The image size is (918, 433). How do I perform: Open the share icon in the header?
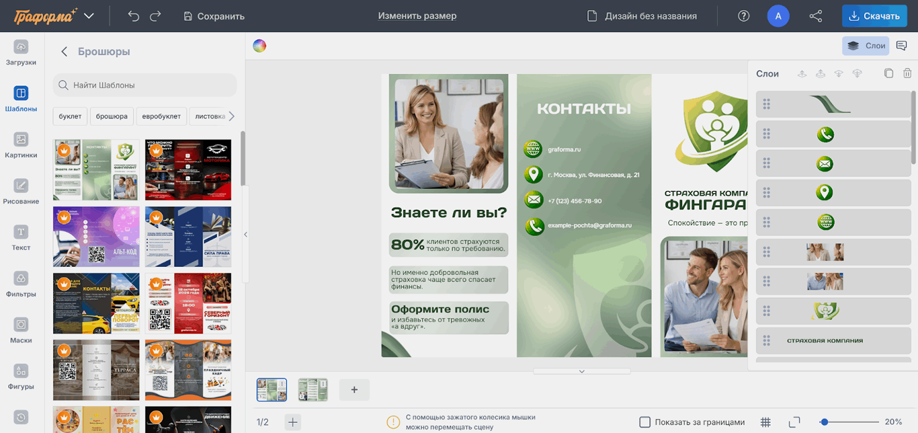point(815,16)
